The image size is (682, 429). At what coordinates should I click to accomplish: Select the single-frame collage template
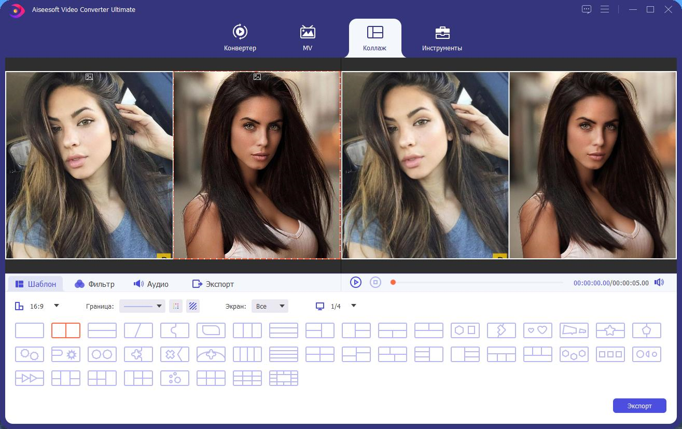pyautogui.click(x=30, y=330)
